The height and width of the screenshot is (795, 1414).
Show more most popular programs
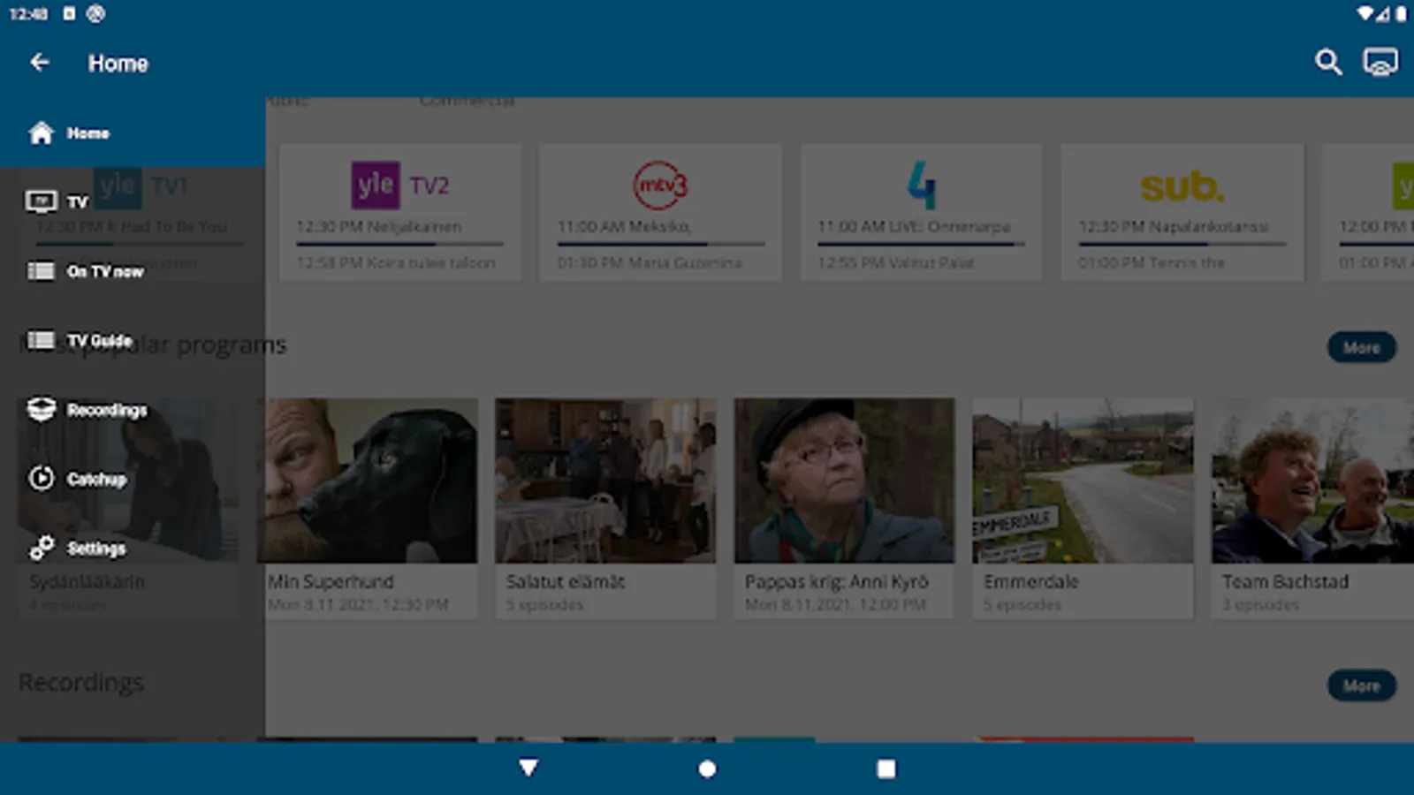point(1361,347)
